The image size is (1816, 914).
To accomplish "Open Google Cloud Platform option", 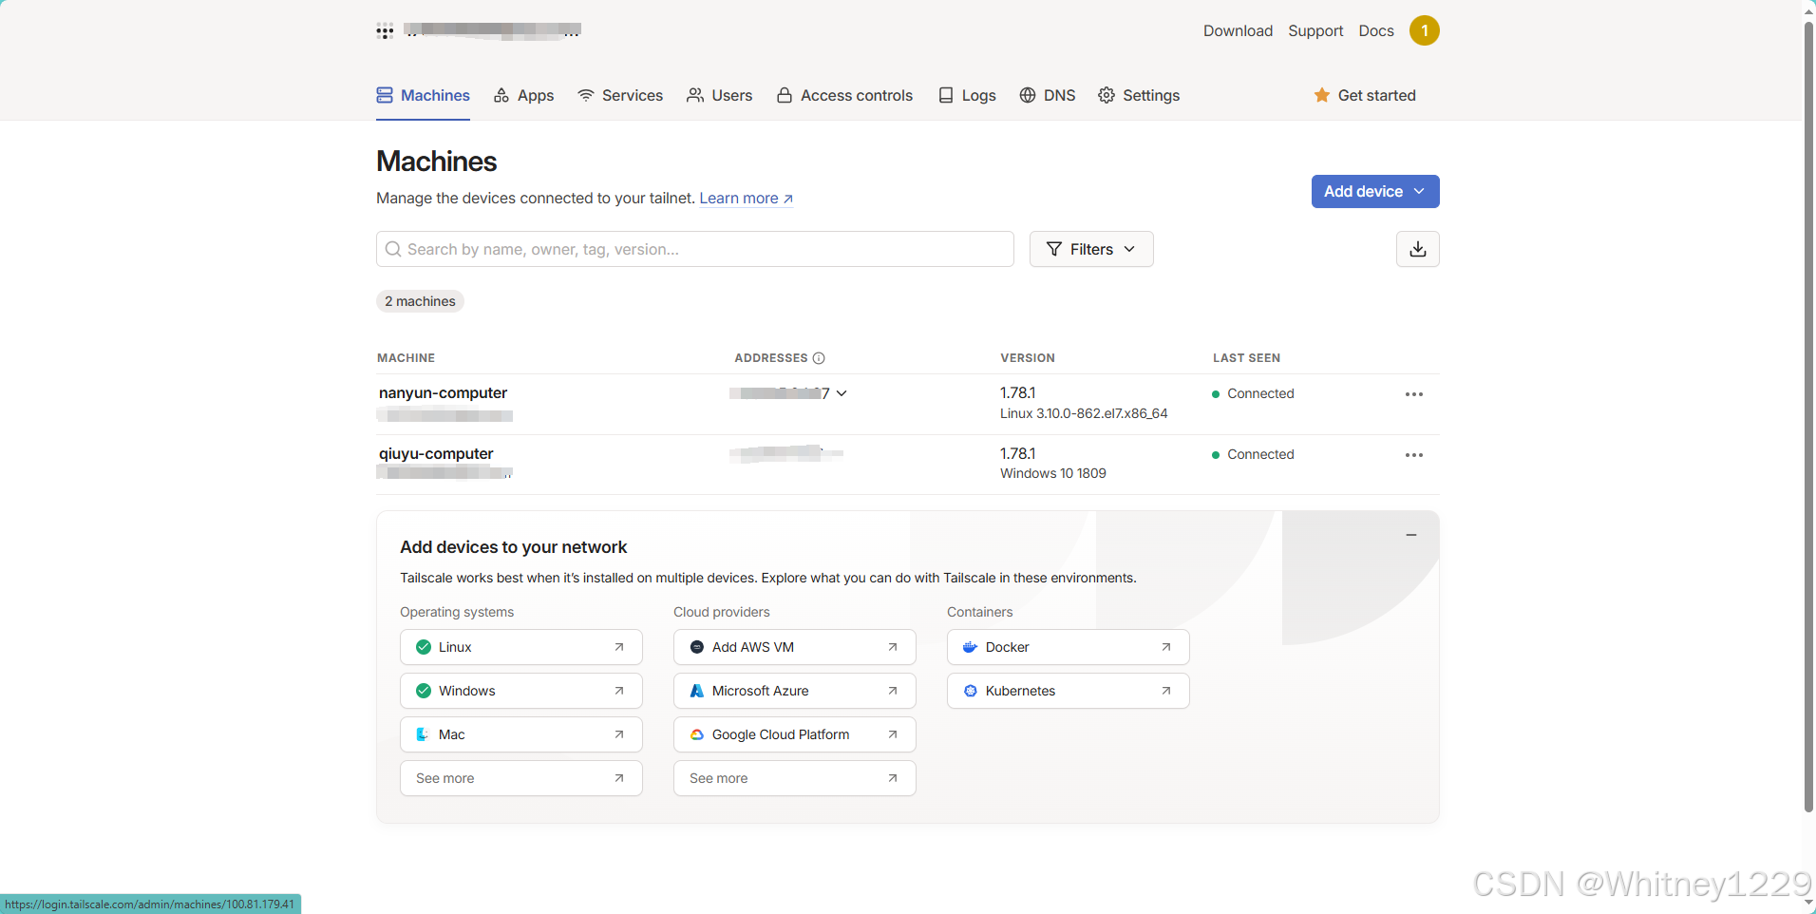I will coord(795,734).
